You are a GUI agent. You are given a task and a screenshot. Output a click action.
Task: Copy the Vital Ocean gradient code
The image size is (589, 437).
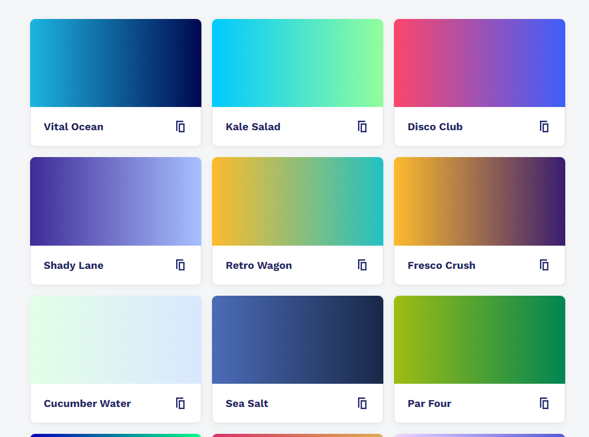click(180, 127)
